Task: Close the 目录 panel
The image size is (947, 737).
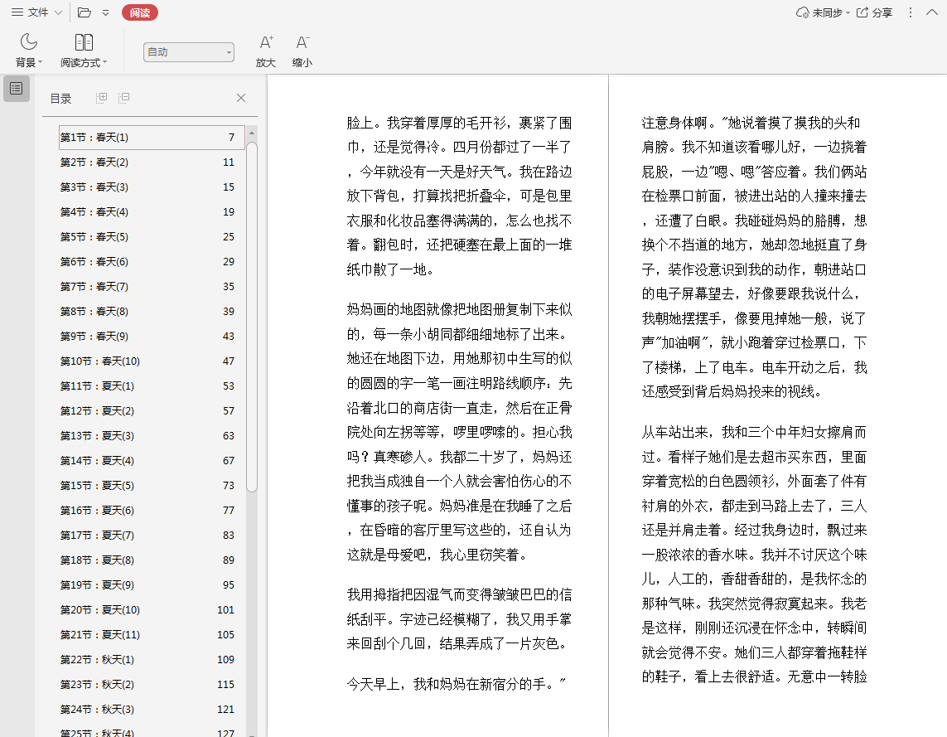Action: tap(241, 98)
